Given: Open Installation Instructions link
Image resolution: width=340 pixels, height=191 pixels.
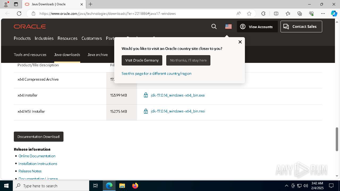Looking at the screenshot, I should (38, 164).
